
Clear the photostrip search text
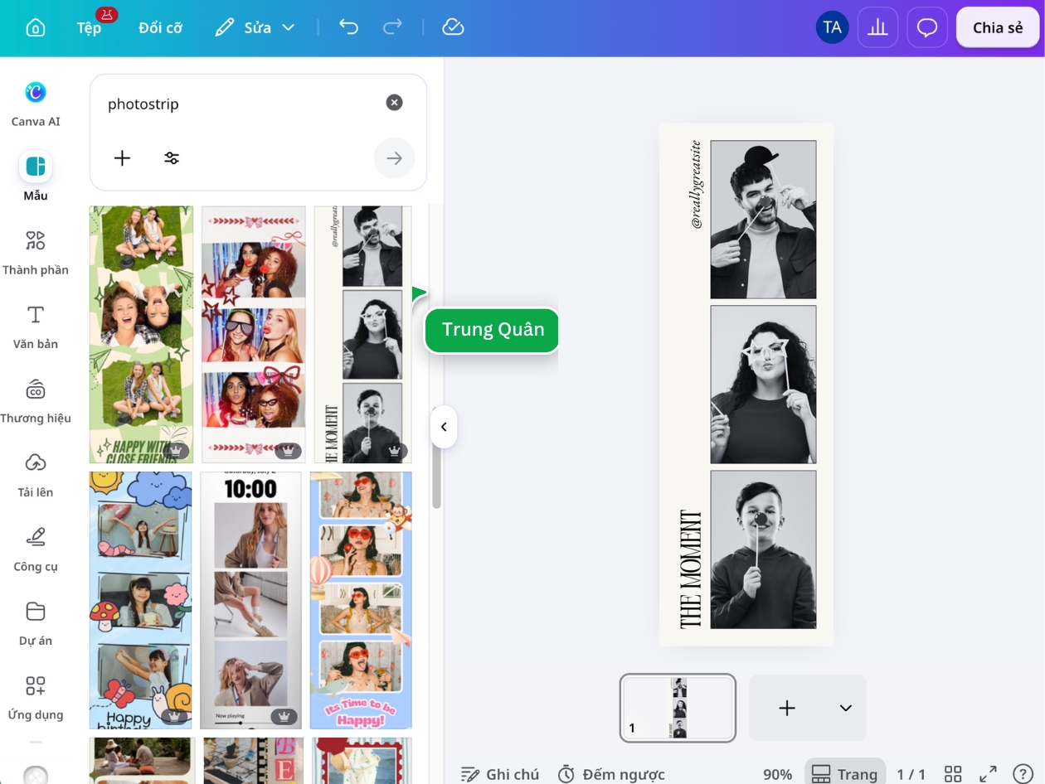394,103
